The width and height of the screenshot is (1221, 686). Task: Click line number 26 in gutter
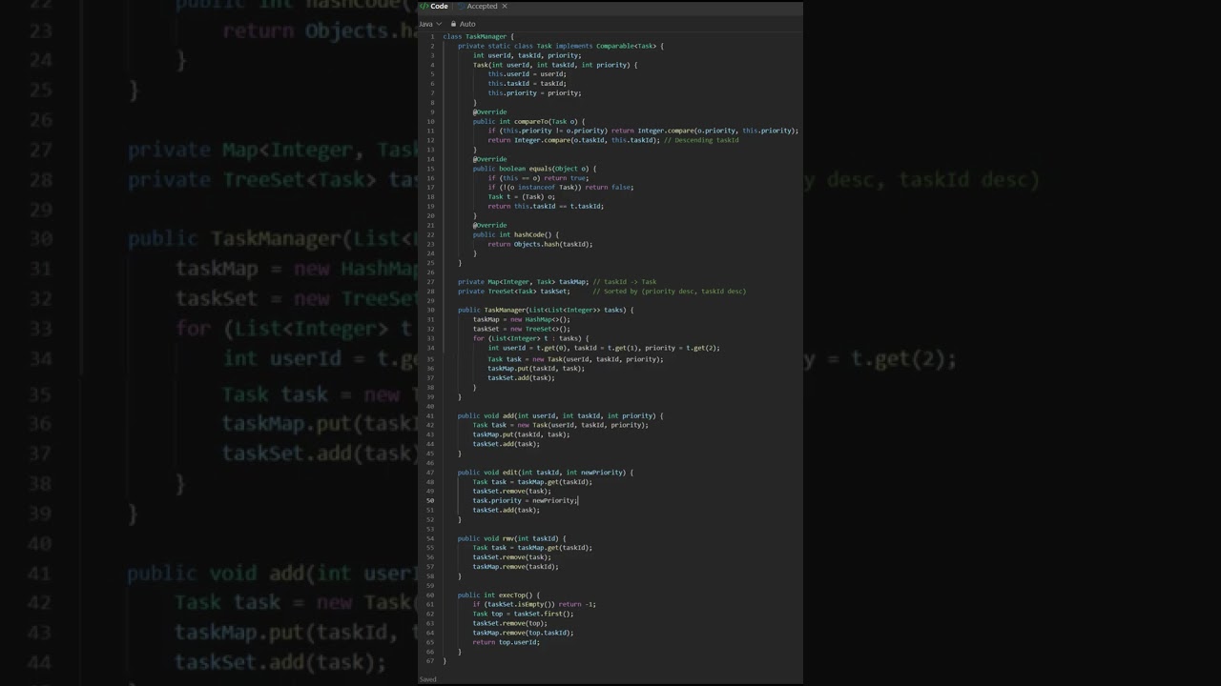(430, 272)
